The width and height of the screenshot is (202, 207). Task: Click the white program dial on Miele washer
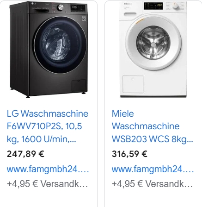point(175,6)
